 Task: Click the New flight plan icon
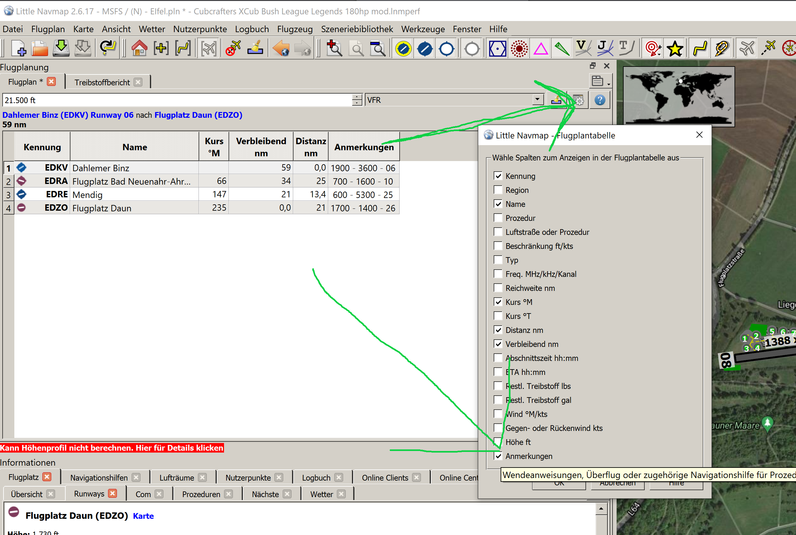19,48
